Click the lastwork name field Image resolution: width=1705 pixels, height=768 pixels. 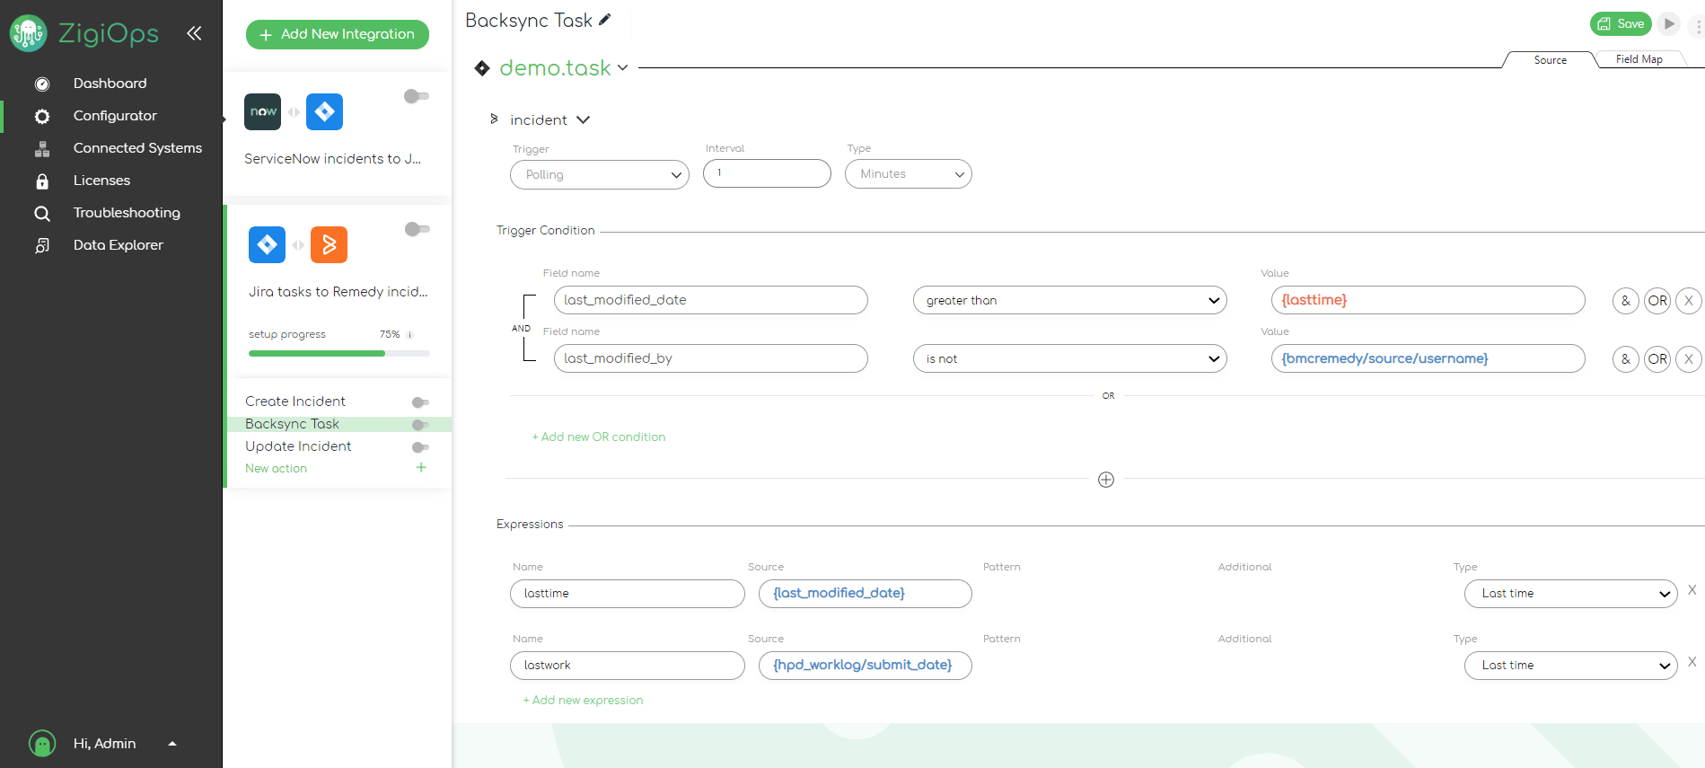pyautogui.click(x=628, y=666)
